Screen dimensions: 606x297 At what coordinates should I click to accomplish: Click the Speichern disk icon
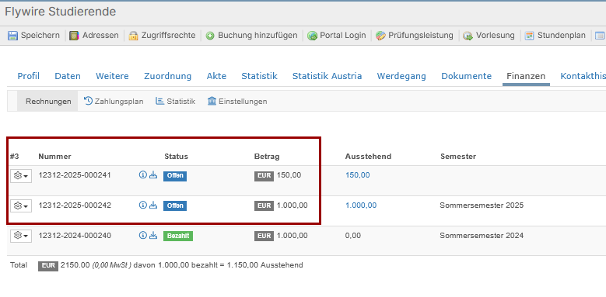[x=12, y=36]
